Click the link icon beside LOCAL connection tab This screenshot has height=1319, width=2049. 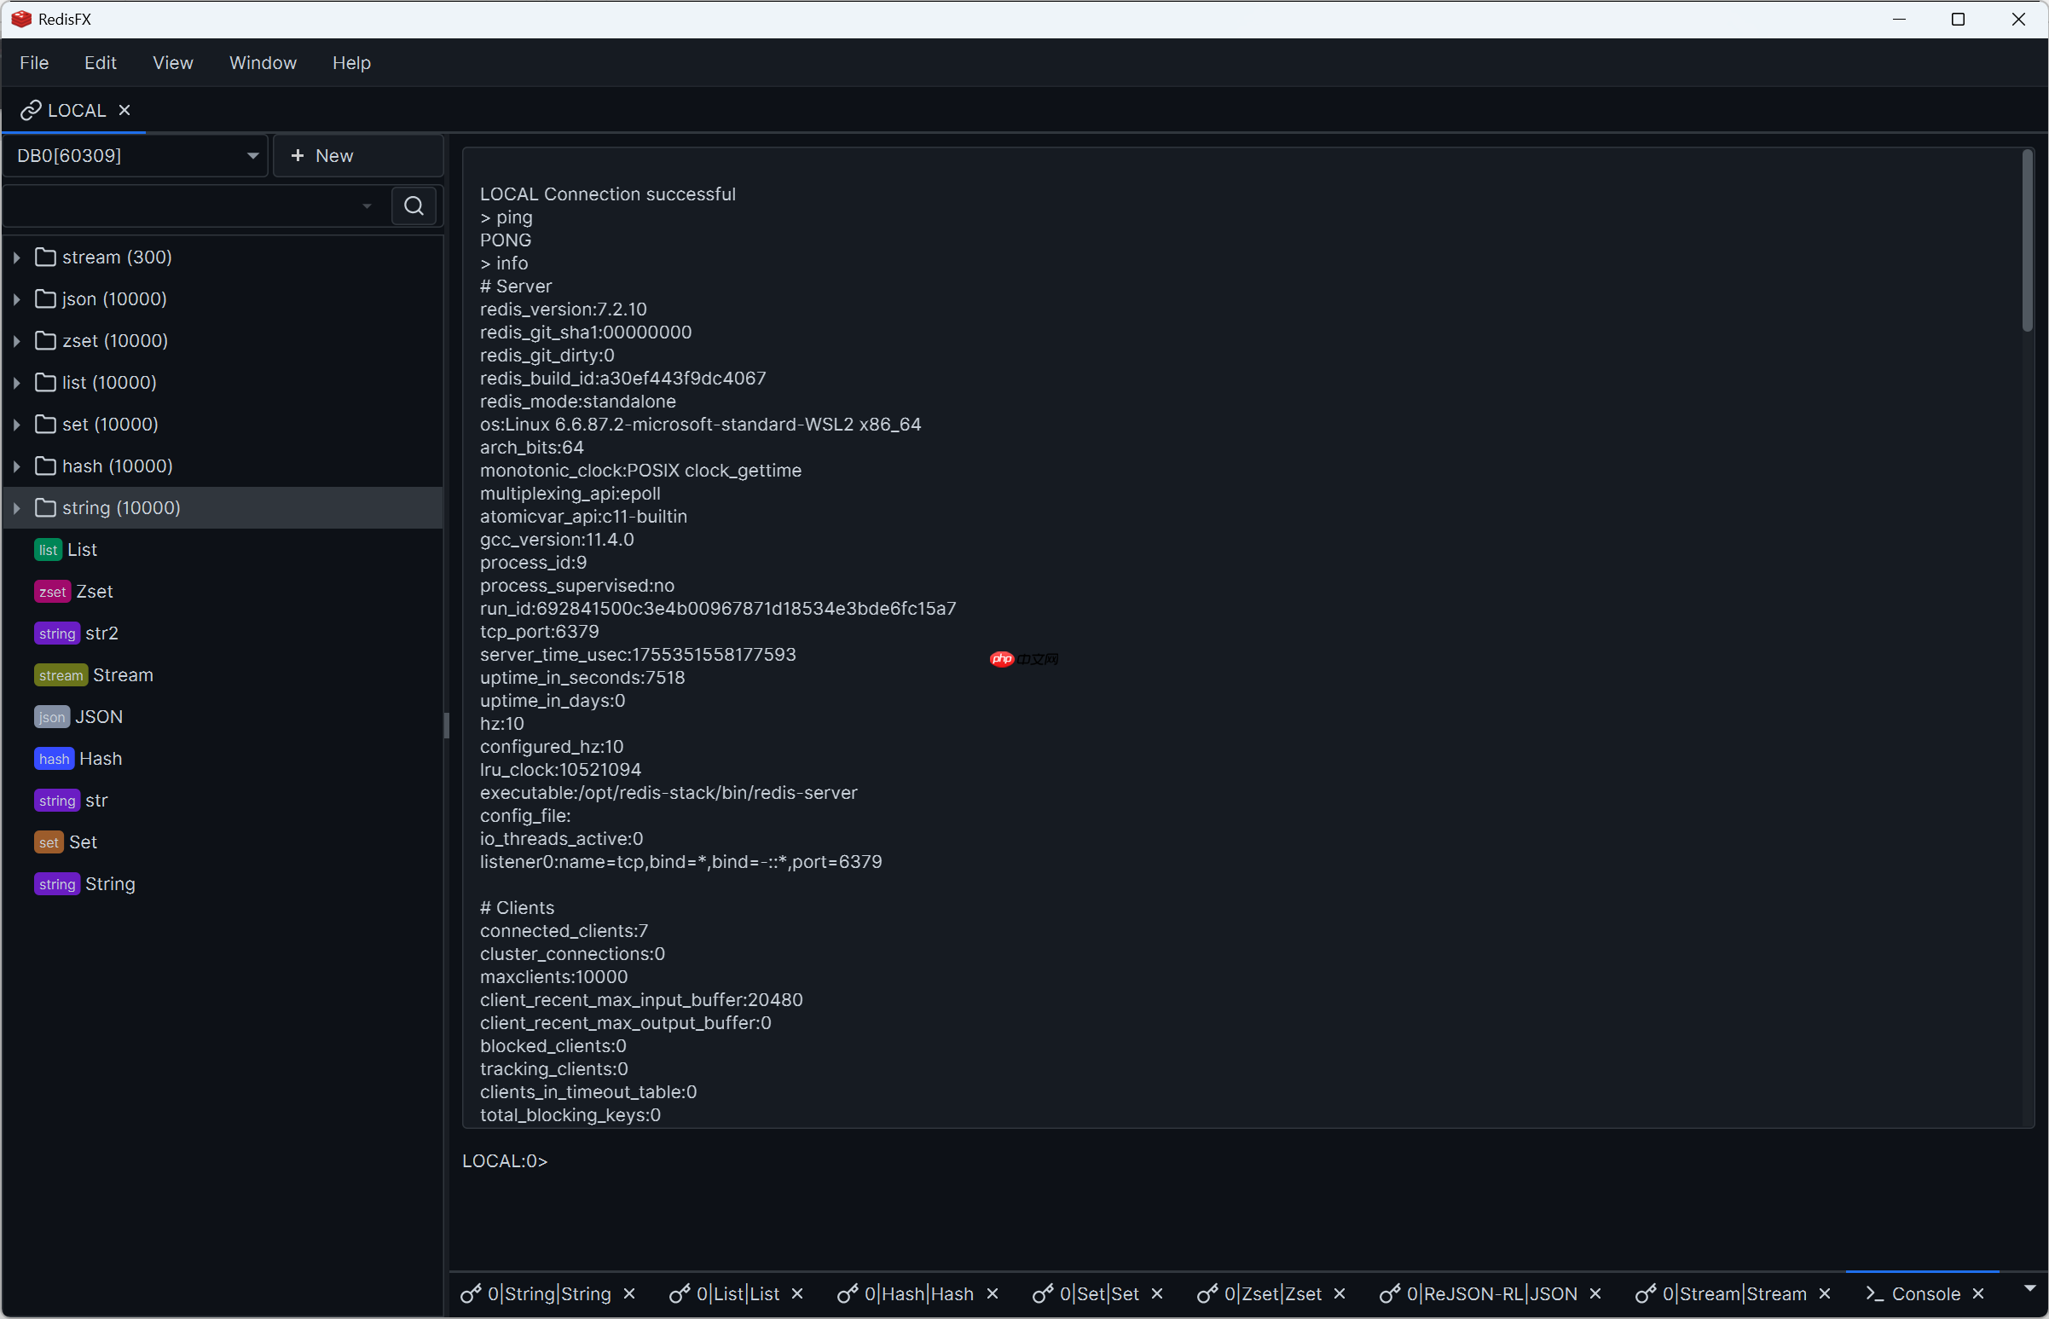coord(31,110)
